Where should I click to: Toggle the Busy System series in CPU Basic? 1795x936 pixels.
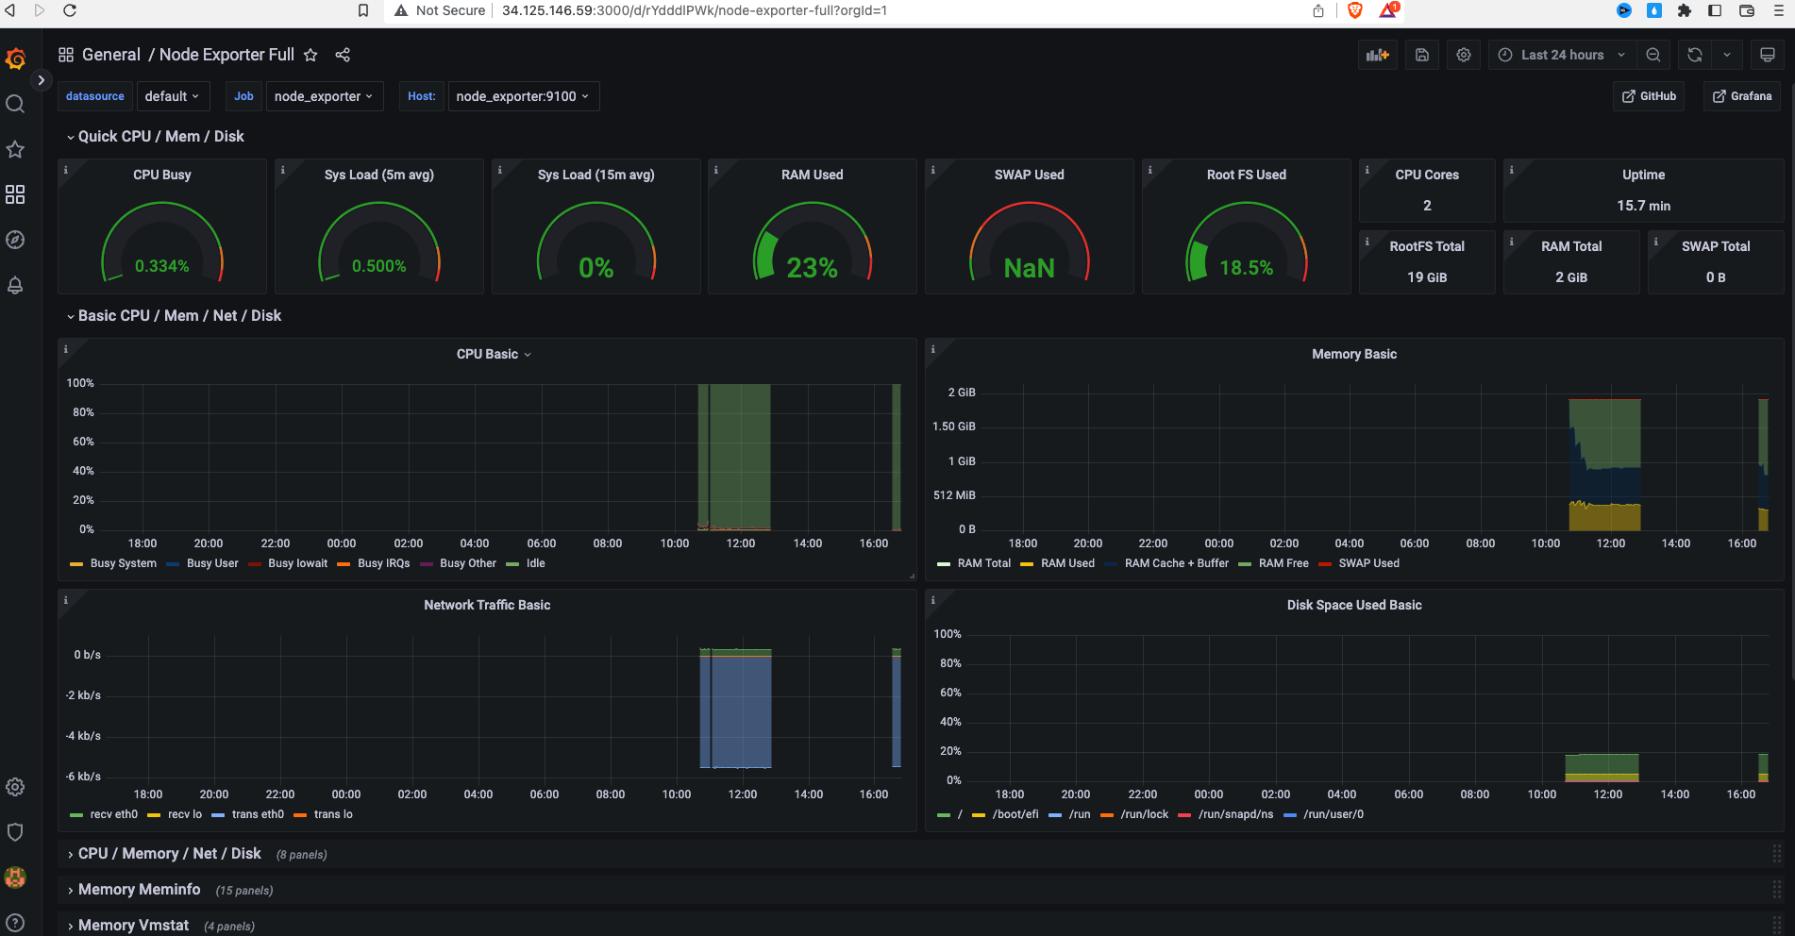[123, 563]
